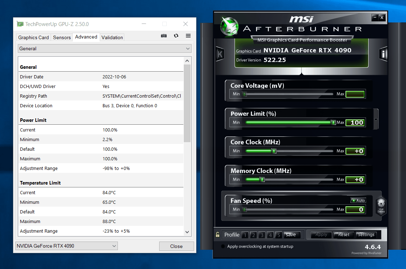Image resolution: width=406 pixels, height=269 pixels.
Task: Click the Power Limit range -98% to +0%
Action: (x=116, y=168)
